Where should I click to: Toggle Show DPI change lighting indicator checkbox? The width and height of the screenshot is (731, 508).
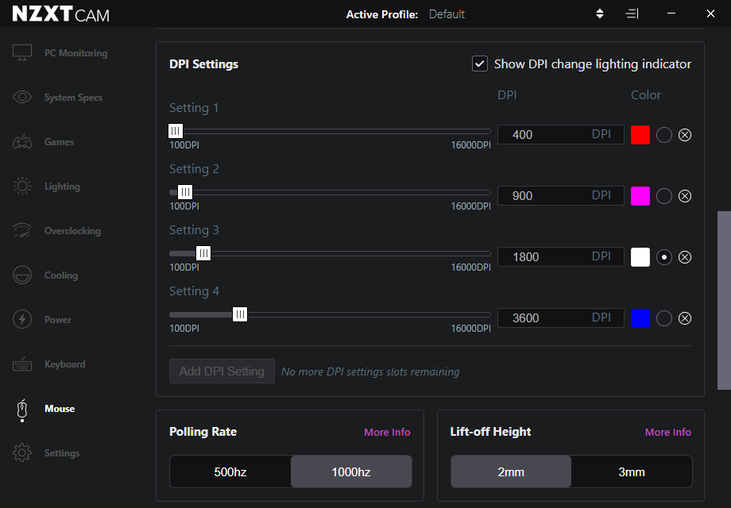pyautogui.click(x=480, y=63)
